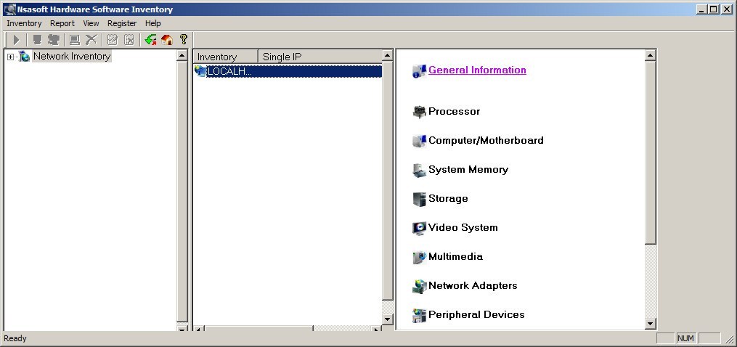This screenshot has height=347, width=737.
Task: Open the Help menu
Action: click(152, 23)
